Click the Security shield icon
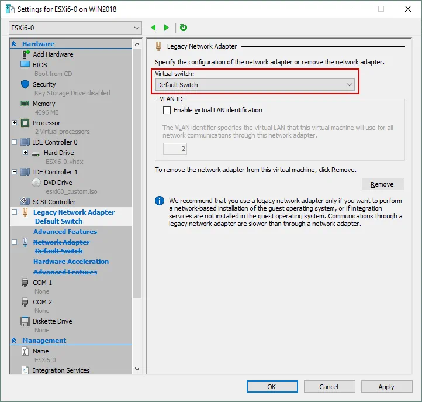Screen dimensions: 422x402 tap(25, 84)
